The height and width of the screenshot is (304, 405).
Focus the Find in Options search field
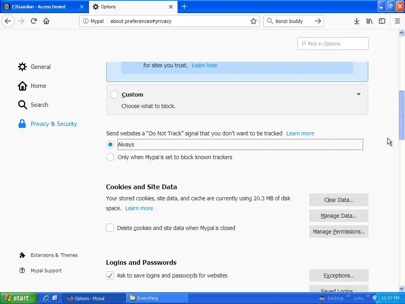pyautogui.click(x=333, y=44)
